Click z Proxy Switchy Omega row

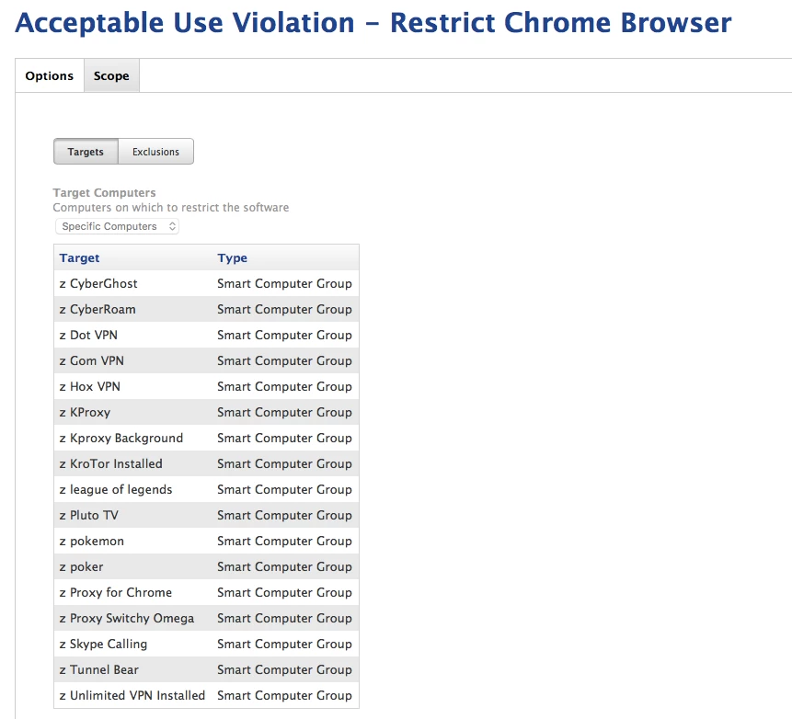207,619
